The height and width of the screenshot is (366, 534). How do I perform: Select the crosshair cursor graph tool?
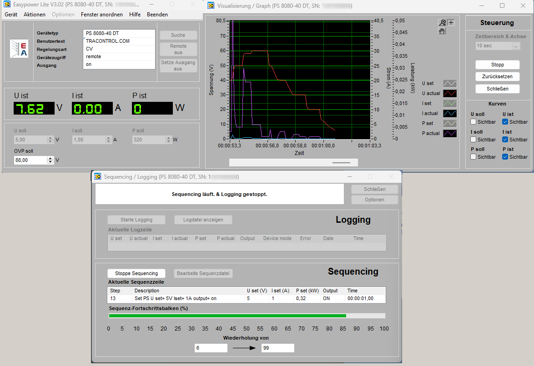pos(451,22)
